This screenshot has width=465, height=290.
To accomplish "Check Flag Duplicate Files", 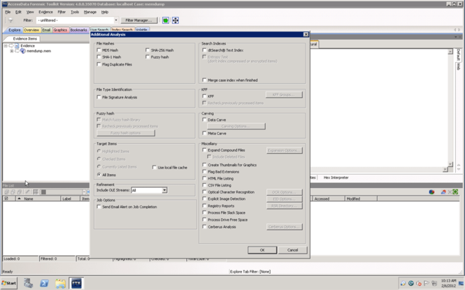I will point(99,64).
